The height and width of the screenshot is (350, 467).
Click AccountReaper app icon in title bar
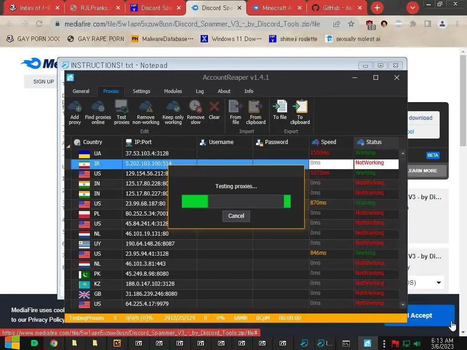[70, 77]
